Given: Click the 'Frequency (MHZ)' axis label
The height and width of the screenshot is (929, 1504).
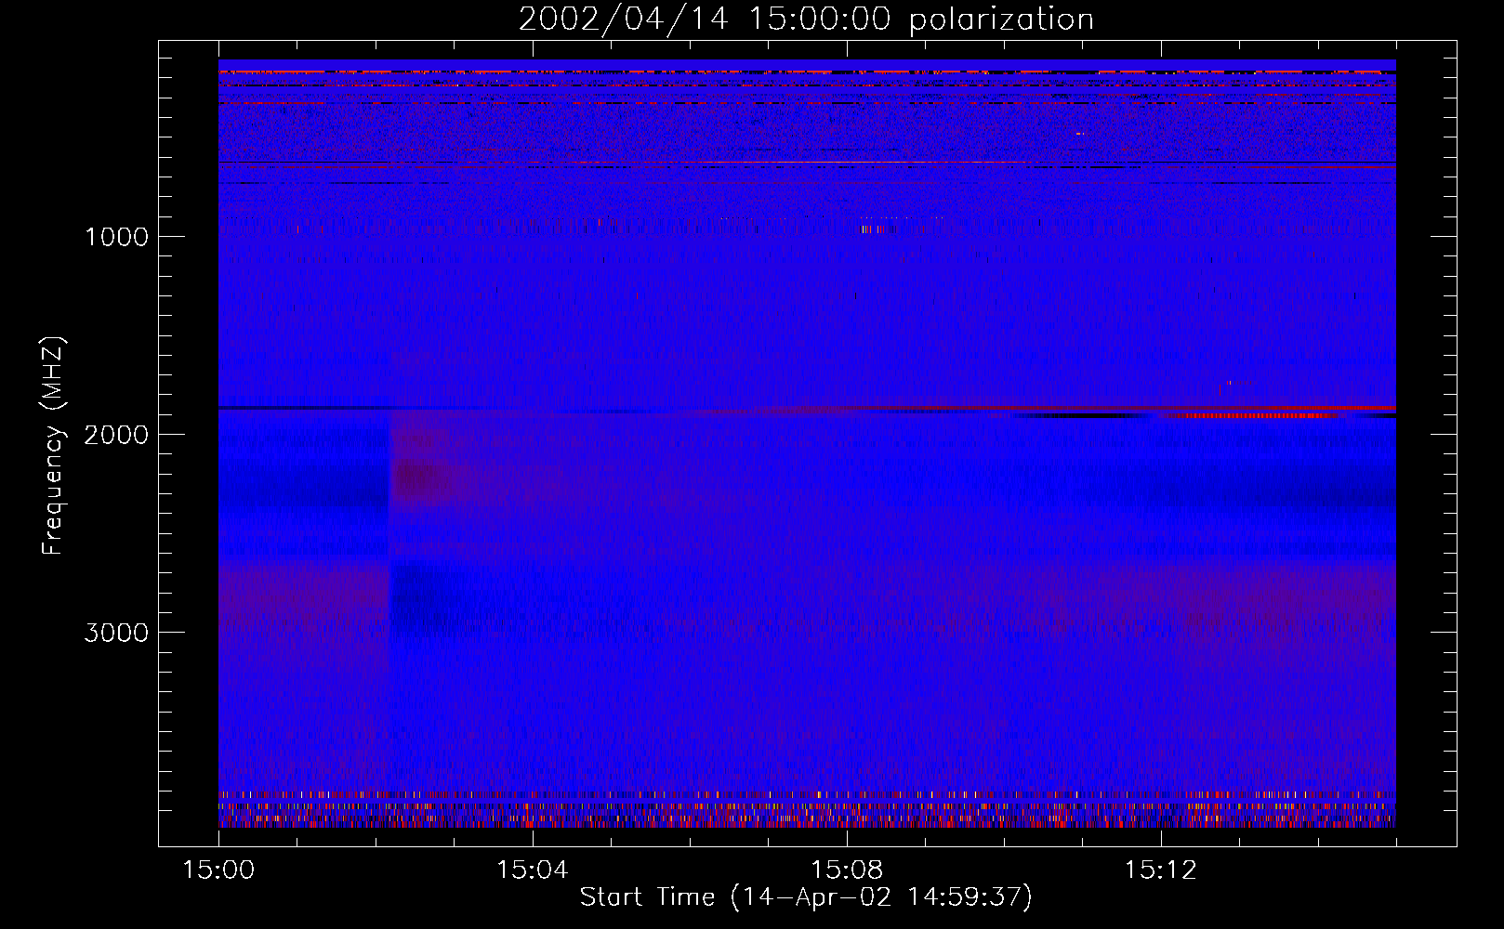Looking at the screenshot, I should coord(54,446).
